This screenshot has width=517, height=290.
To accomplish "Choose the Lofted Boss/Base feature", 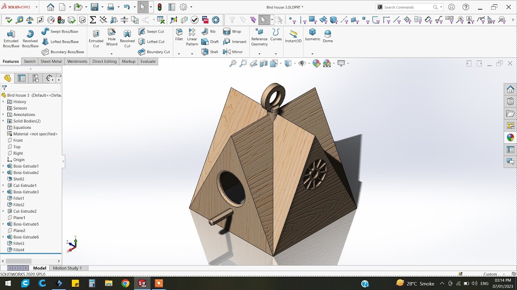I will point(60,41).
